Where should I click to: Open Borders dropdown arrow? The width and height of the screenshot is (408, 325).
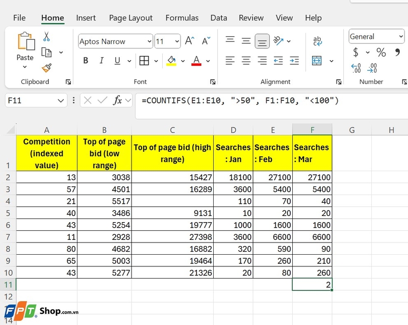coord(156,61)
